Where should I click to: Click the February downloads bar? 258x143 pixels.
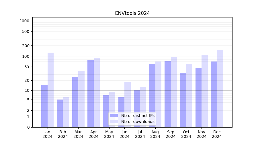(x=66, y=112)
